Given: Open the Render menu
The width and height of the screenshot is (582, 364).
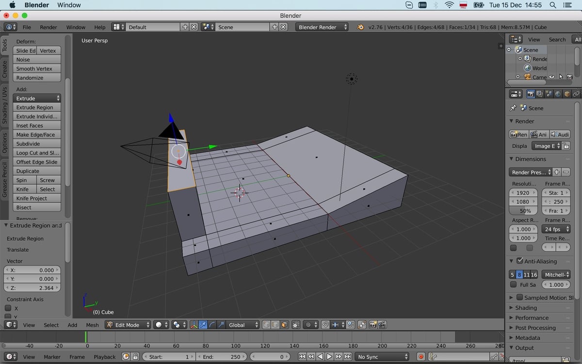Looking at the screenshot, I should (48, 27).
